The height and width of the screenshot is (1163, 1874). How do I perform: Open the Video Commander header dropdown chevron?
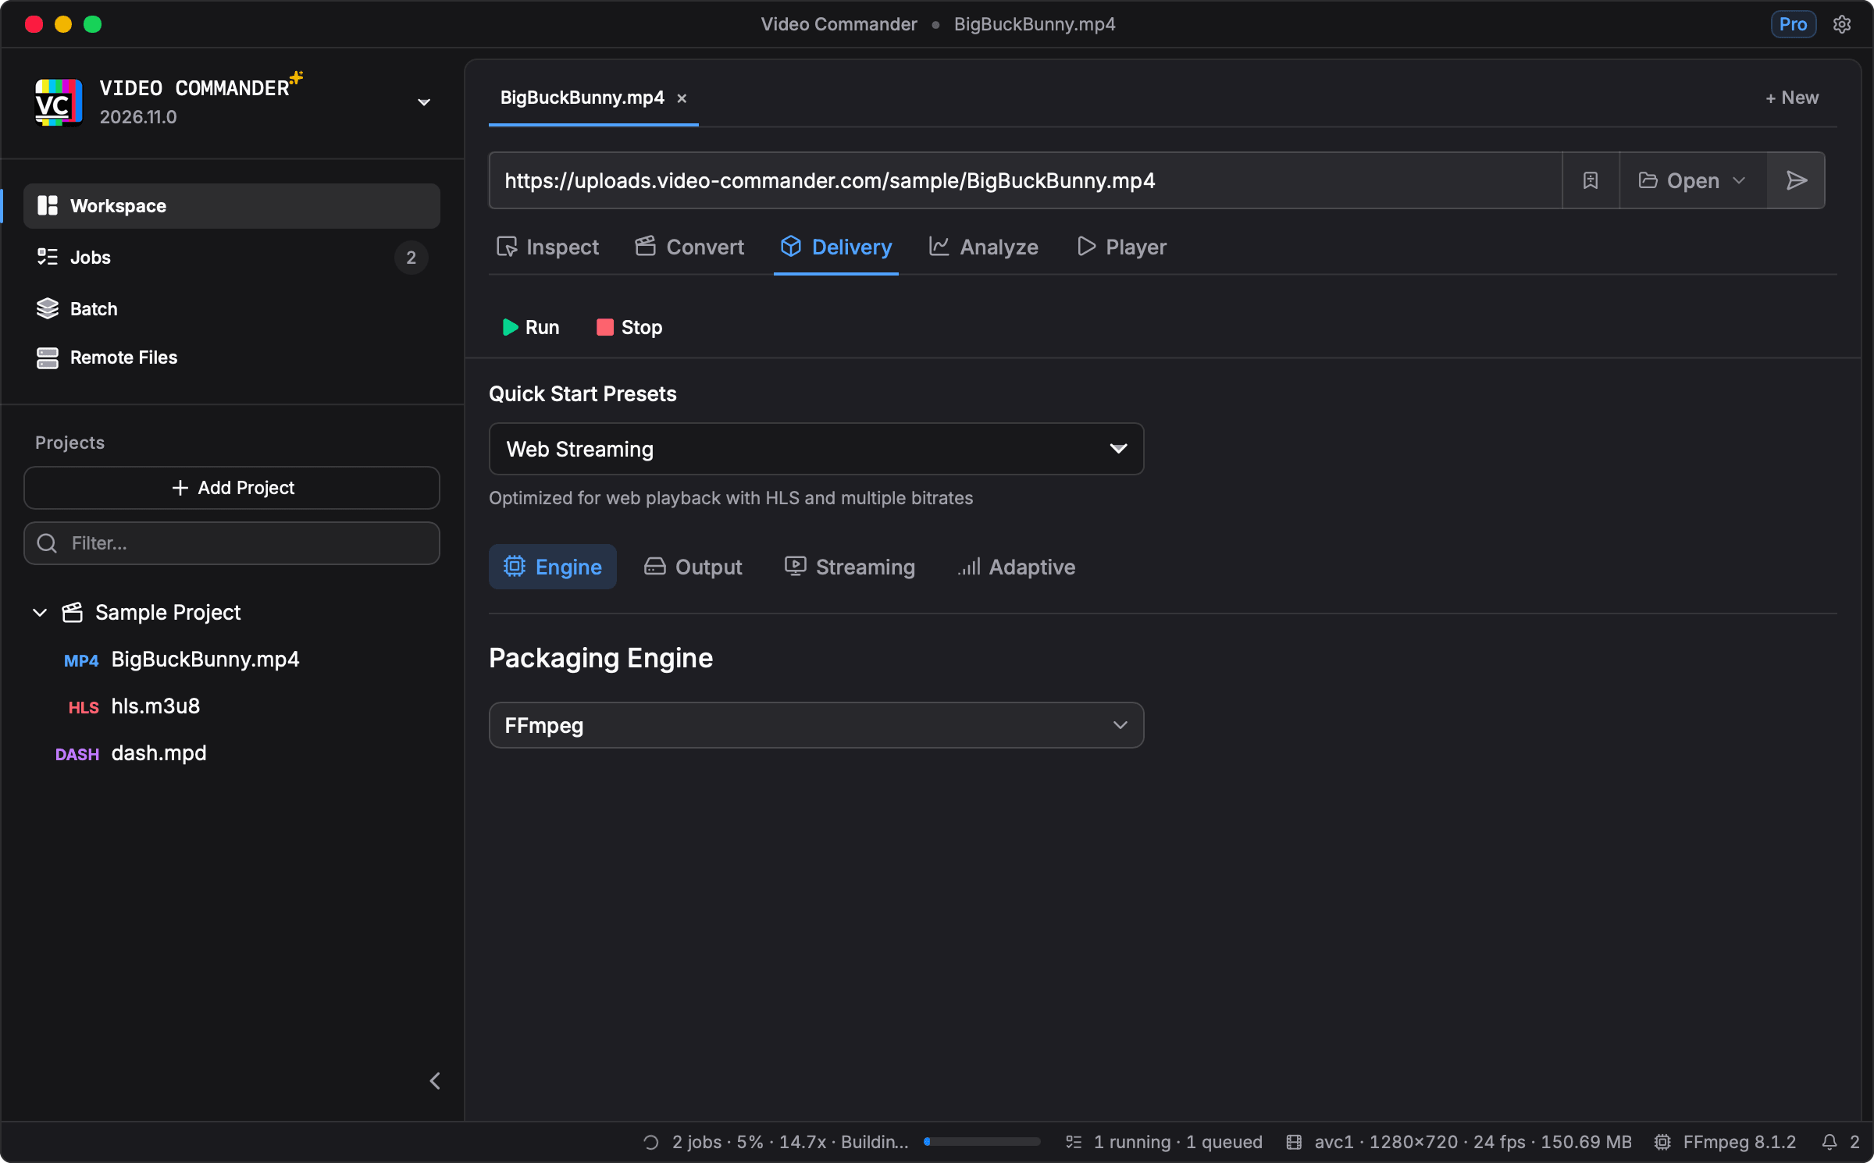[x=424, y=102]
